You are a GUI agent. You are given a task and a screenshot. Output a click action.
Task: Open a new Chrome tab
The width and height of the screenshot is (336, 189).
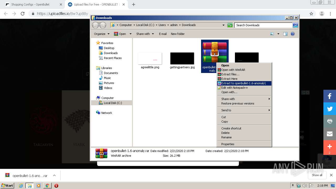click(134, 4)
